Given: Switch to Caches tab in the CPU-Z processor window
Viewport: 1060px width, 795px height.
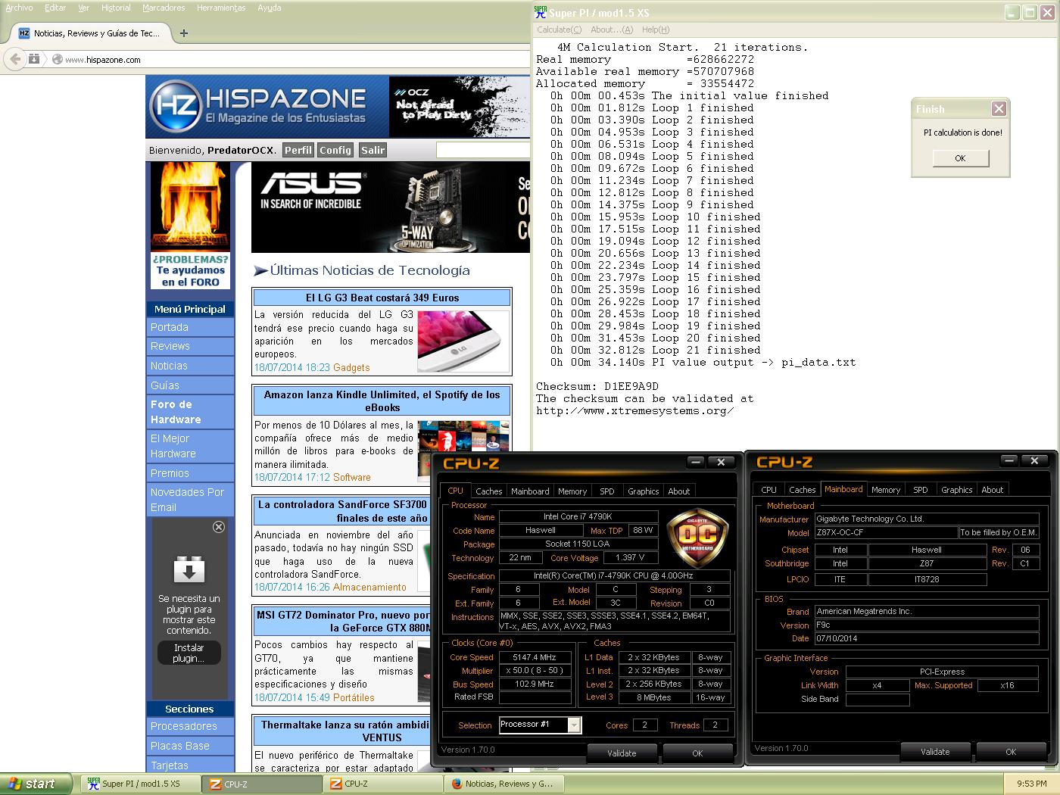Looking at the screenshot, I should 488,491.
